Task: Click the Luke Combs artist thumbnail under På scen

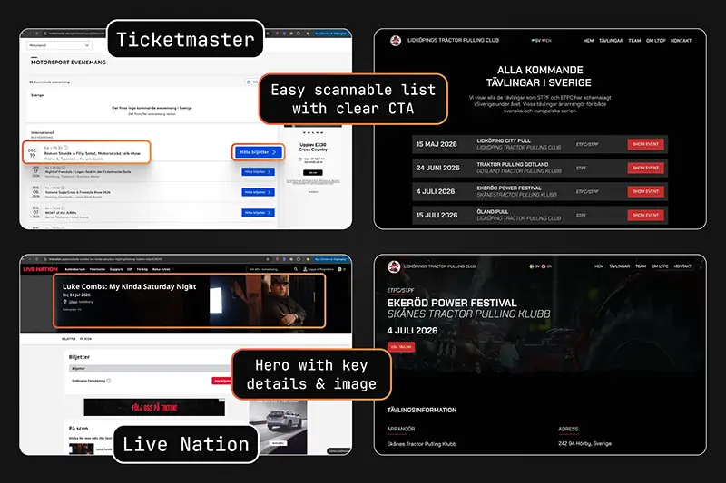Action: click(x=81, y=449)
